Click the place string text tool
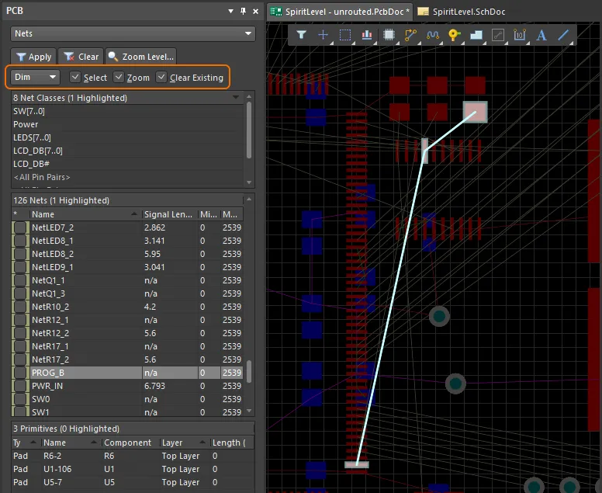Image resolution: width=602 pixels, height=493 pixels. [541, 35]
